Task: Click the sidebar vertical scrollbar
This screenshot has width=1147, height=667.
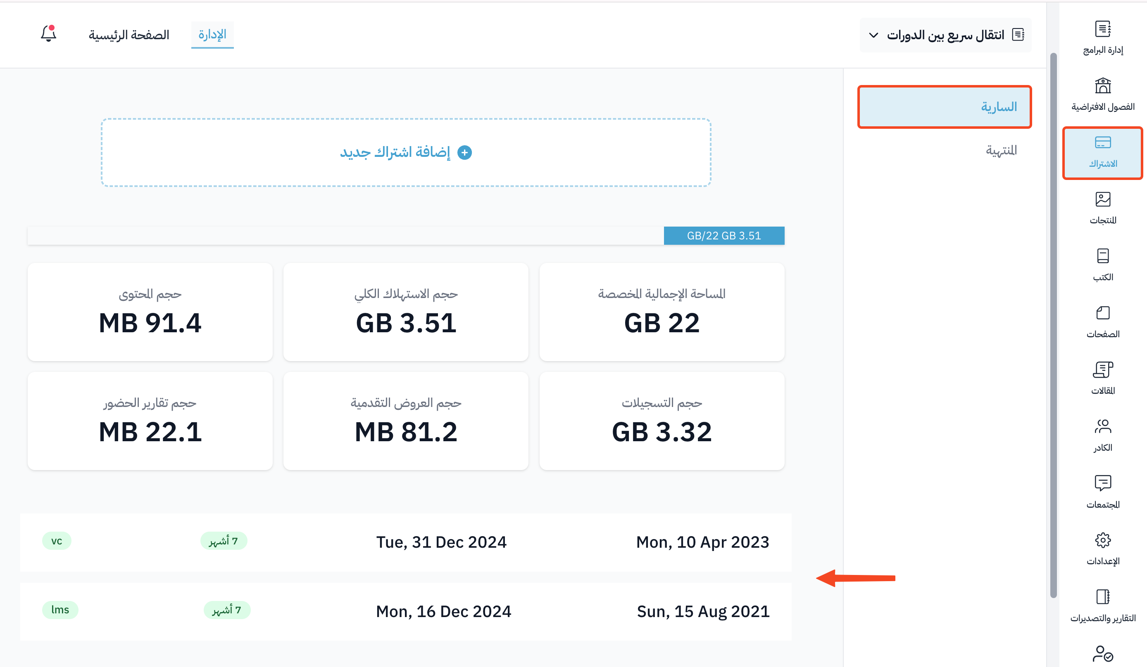Action: [1053, 325]
